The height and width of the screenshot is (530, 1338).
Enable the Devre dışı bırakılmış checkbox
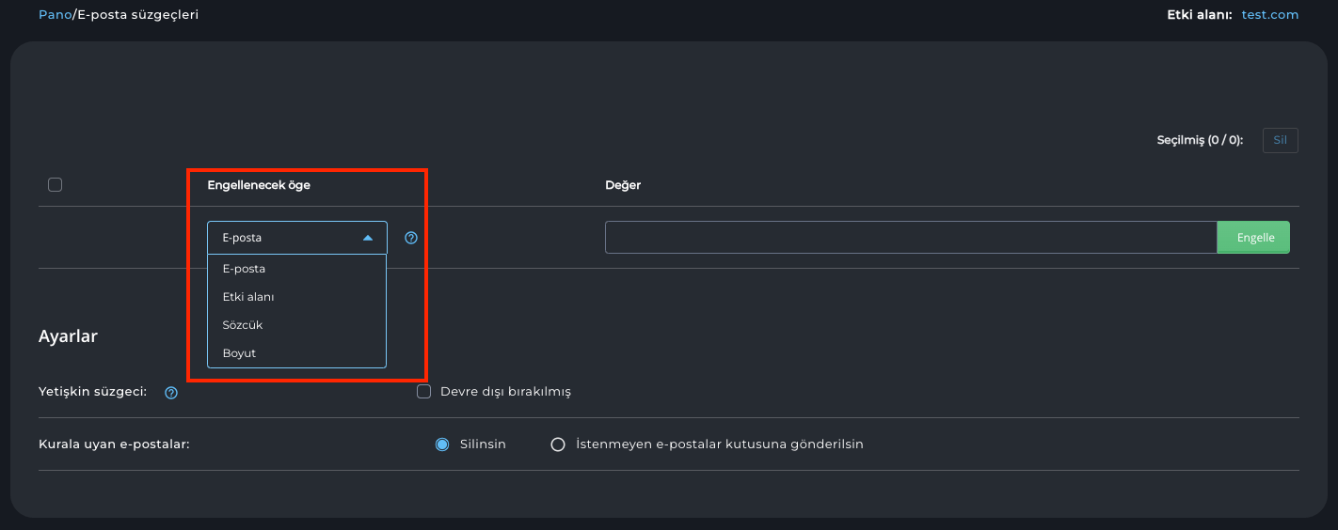coord(424,392)
